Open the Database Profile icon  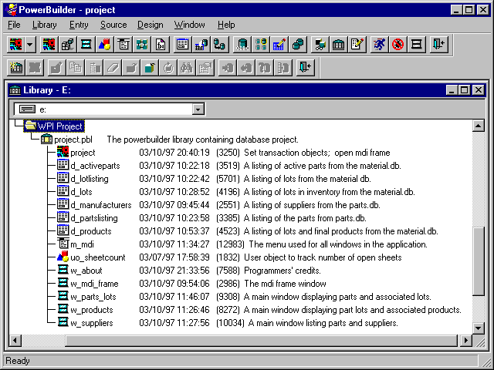coord(261,45)
